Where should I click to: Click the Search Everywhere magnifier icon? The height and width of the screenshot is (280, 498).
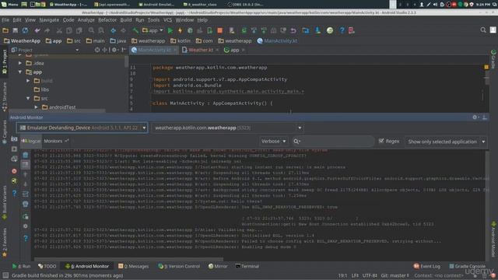pos(483,30)
